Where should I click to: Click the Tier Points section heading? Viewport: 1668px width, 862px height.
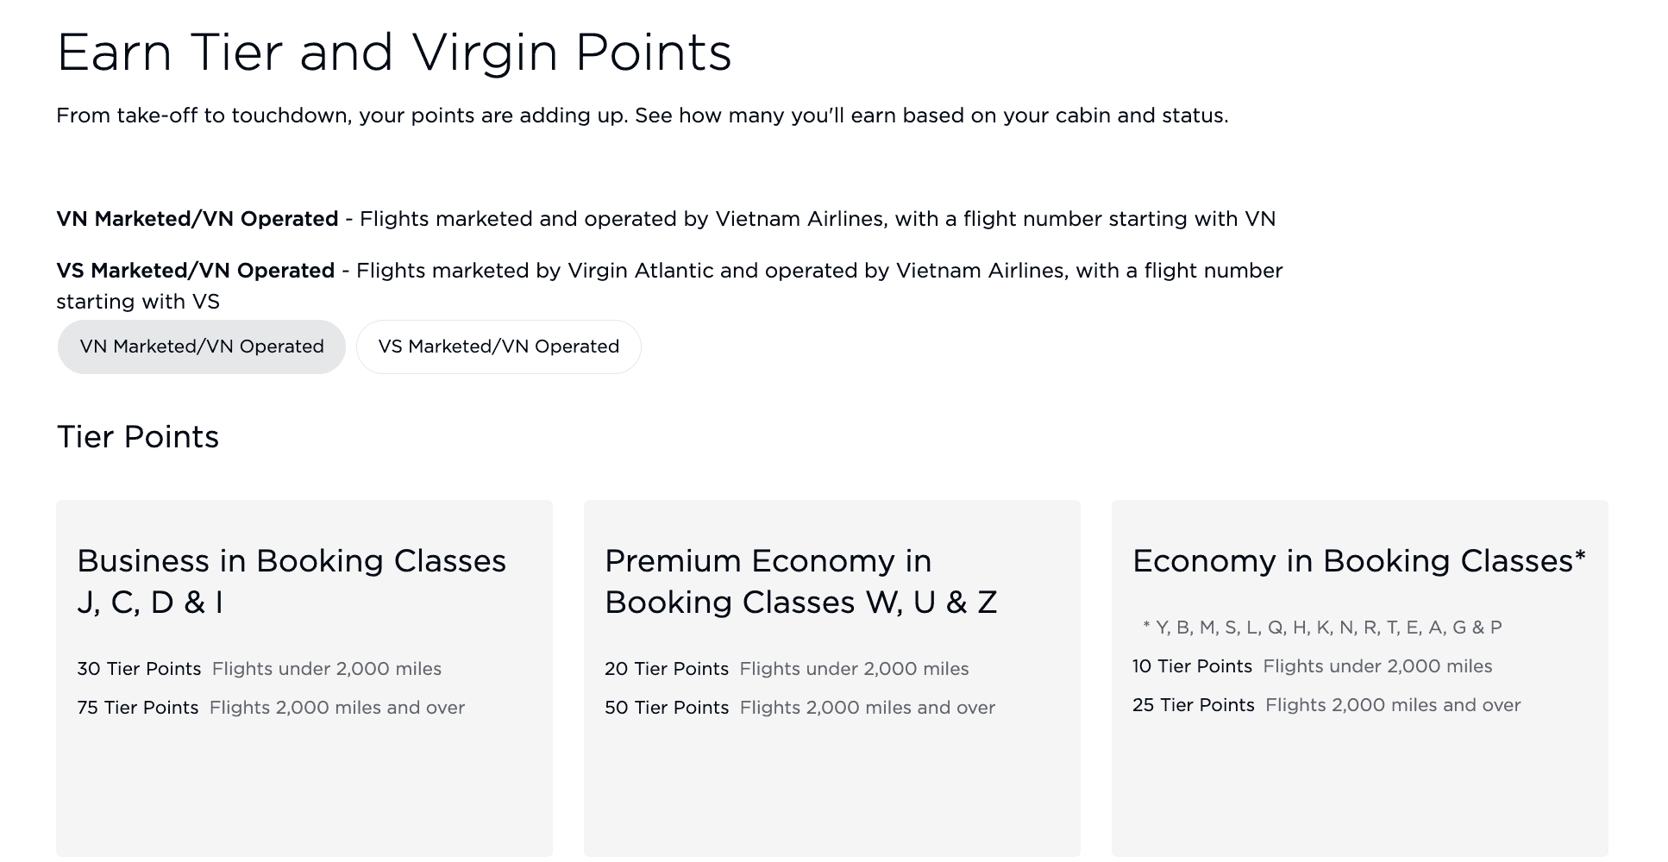138,437
